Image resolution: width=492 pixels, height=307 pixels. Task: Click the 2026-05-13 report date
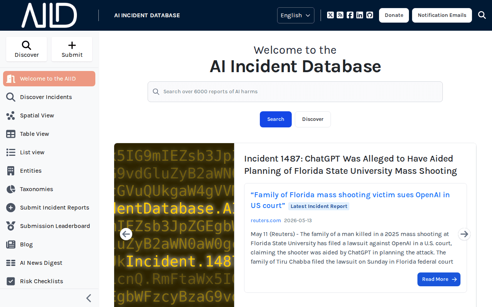[298, 220]
